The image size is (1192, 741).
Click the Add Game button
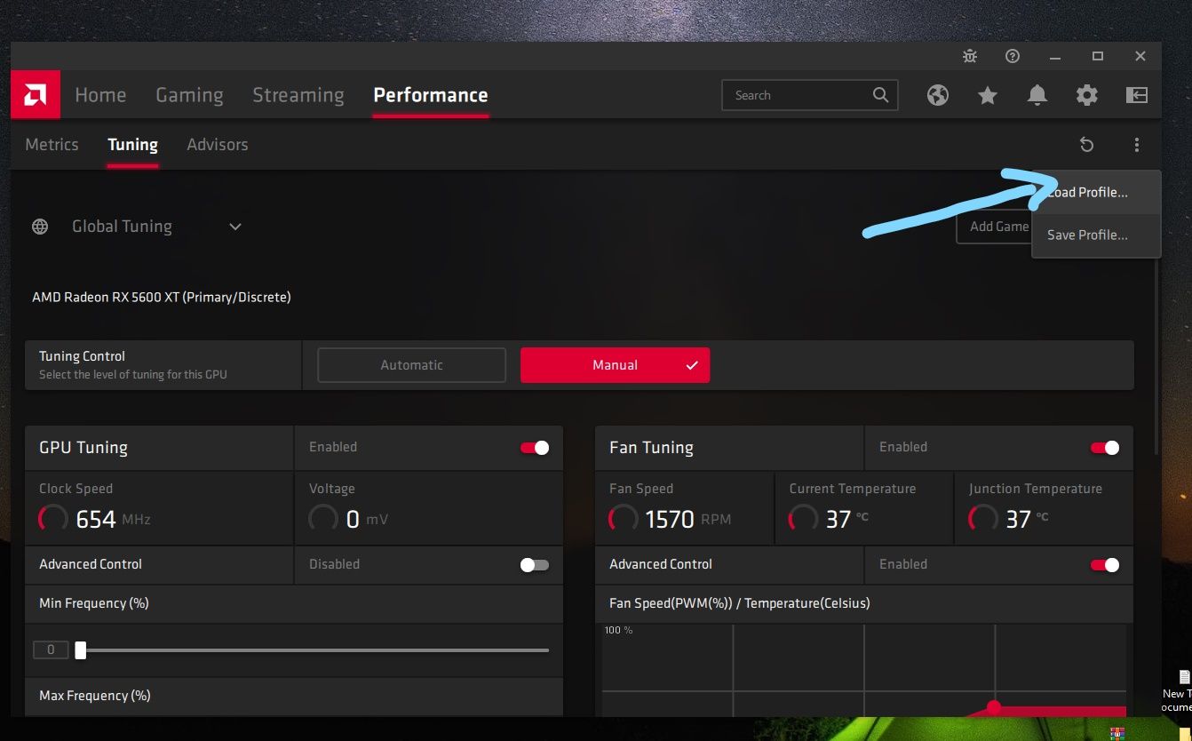993,227
